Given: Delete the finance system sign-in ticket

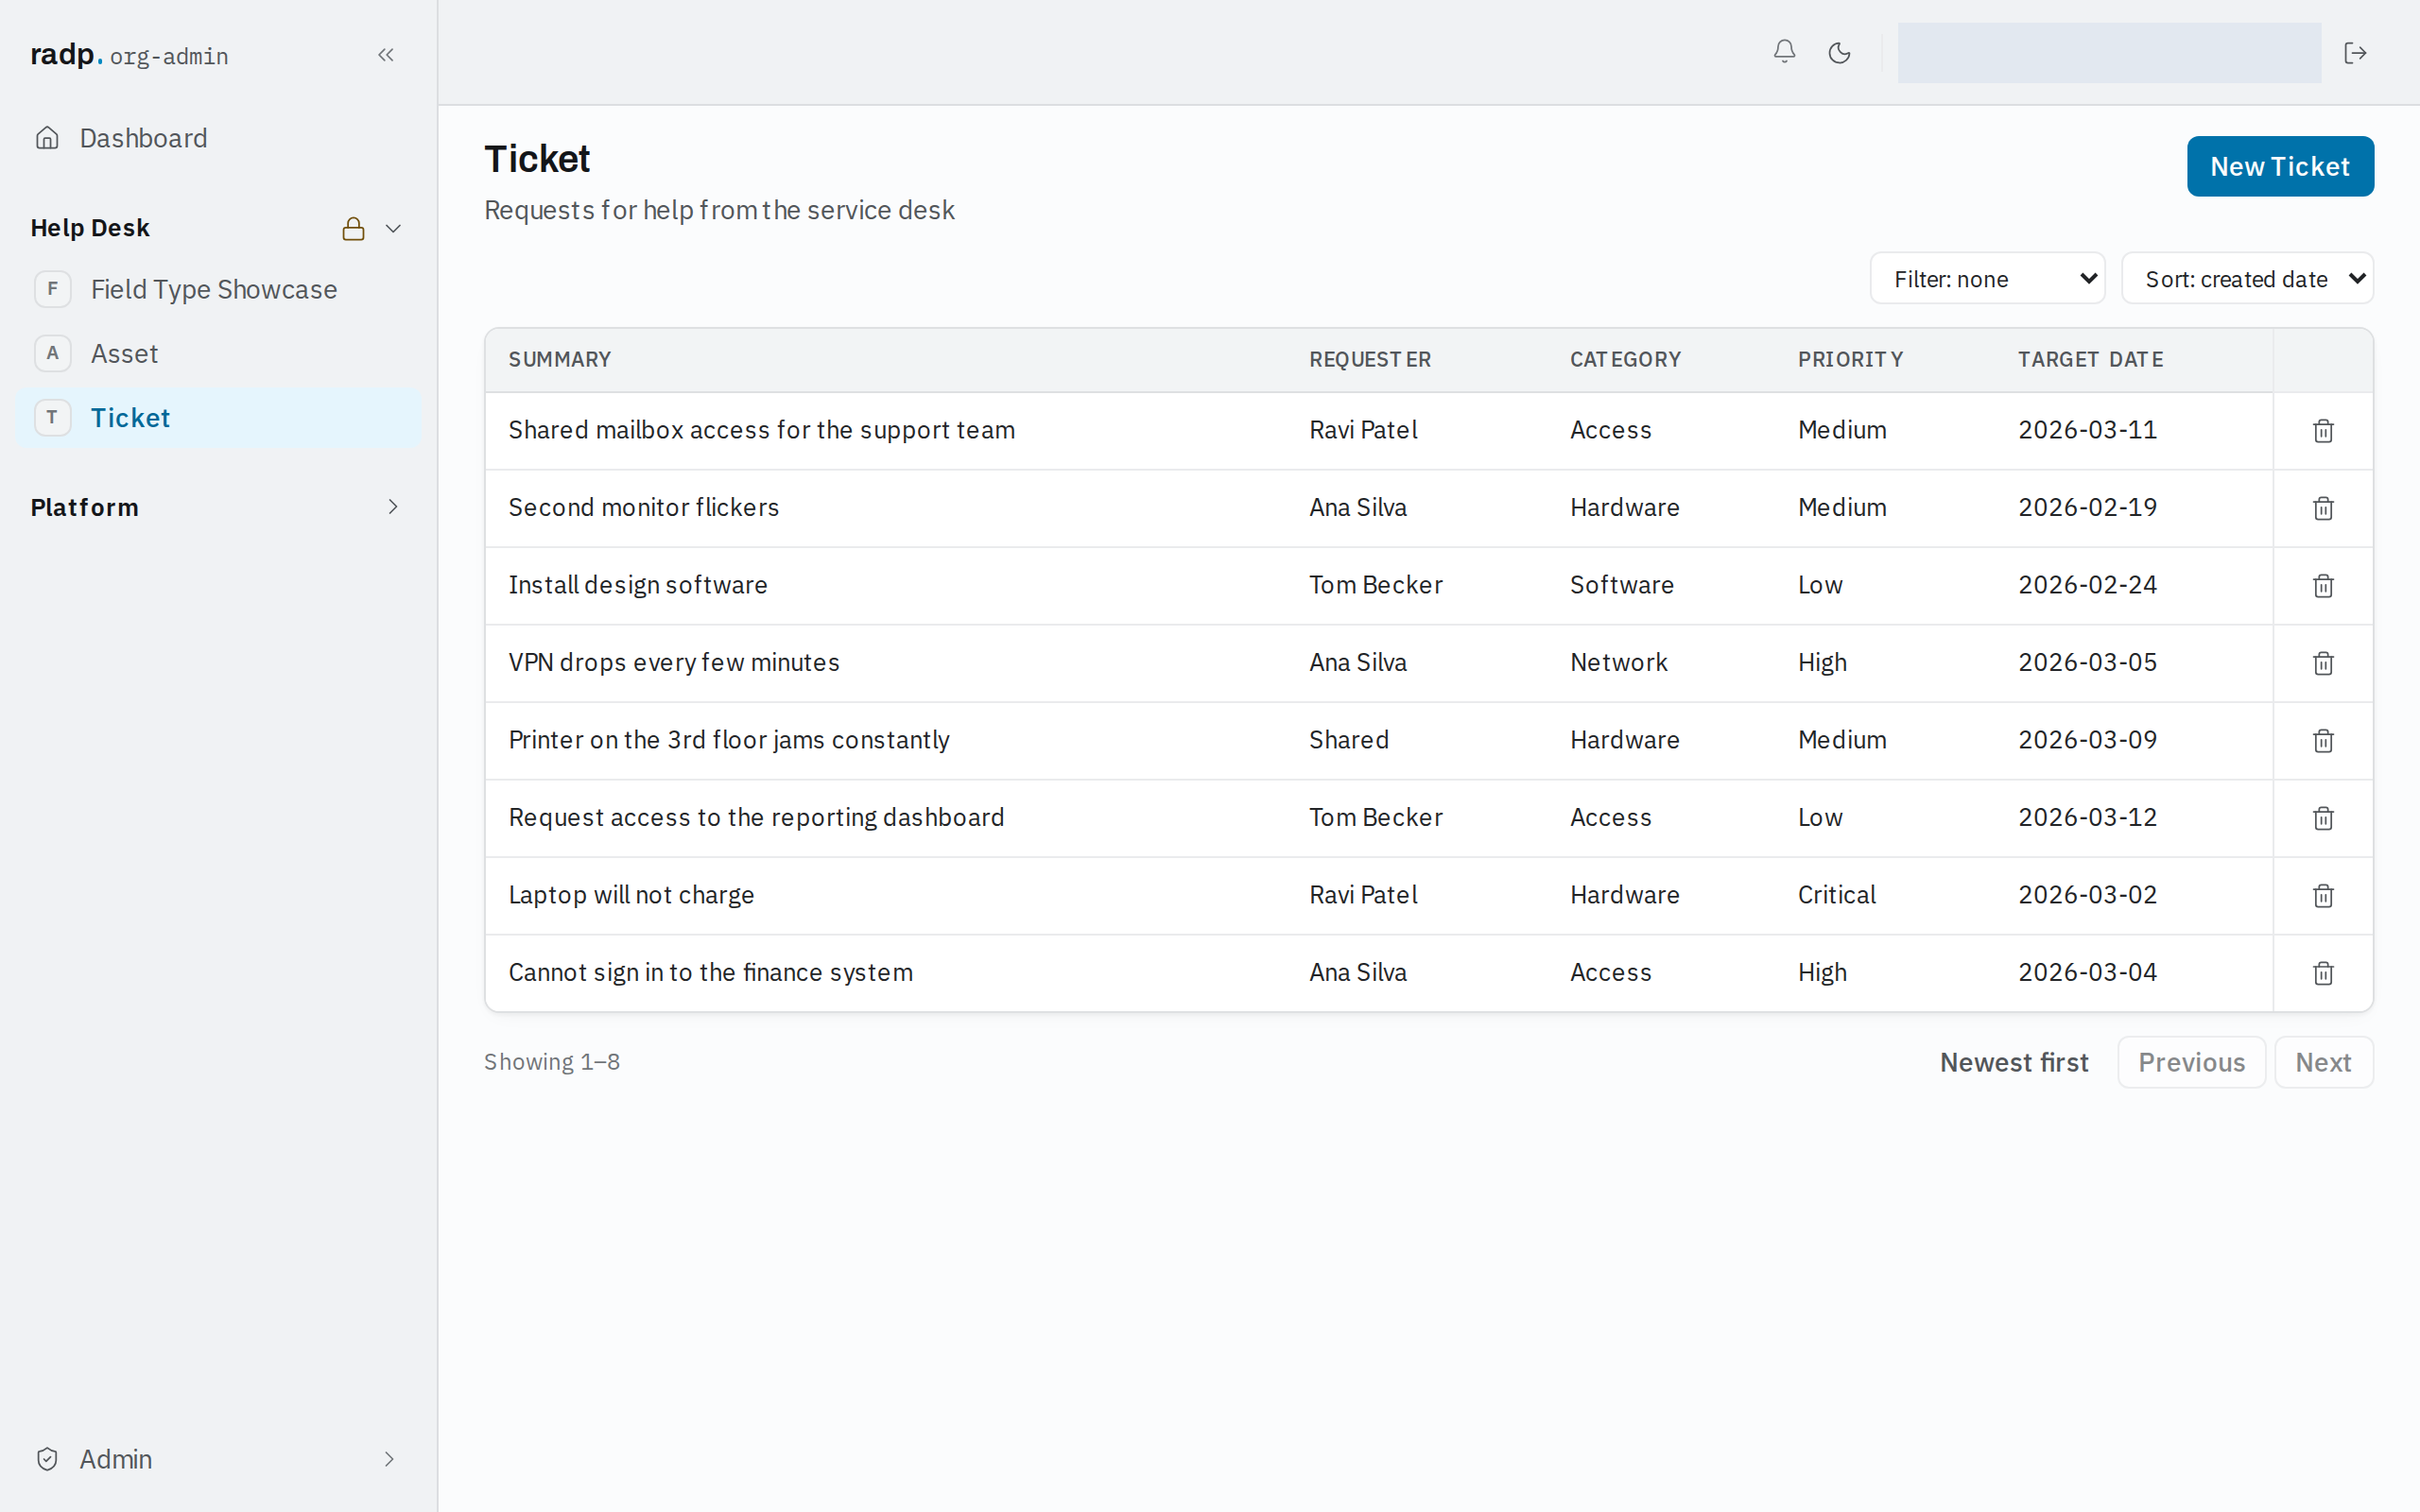Looking at the screenshot, I should 2323,973.
